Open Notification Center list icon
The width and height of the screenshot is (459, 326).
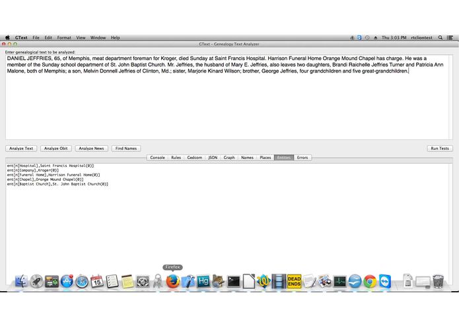(450, 38)
